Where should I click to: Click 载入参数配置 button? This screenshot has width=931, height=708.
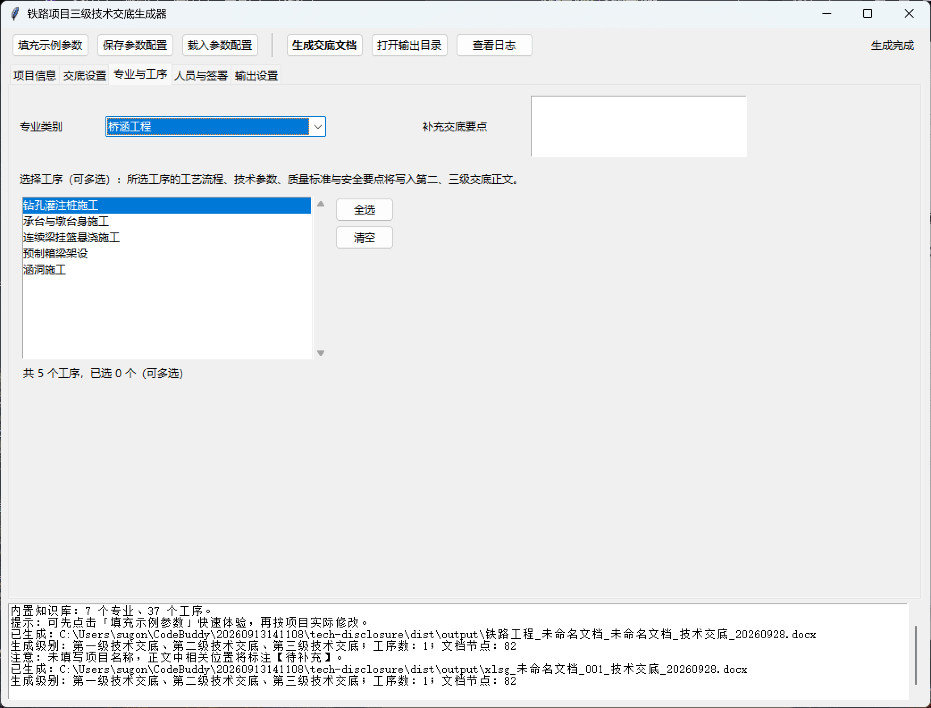coord(220,45)
